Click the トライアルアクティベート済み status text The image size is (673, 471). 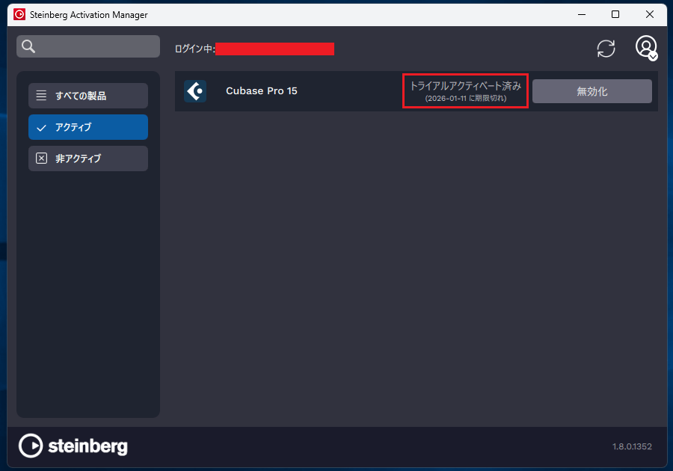pyautogui.click(x=465, y=86)
